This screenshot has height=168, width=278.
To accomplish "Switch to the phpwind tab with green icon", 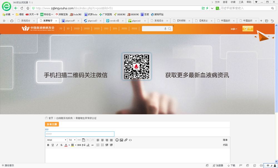I will pos(137,21).
